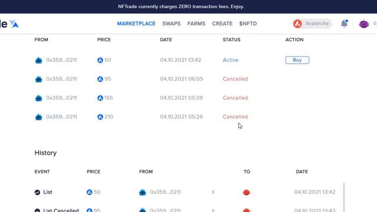Open the FARMS tab
This screenshot has height=212, width=377.
[196, 24]
